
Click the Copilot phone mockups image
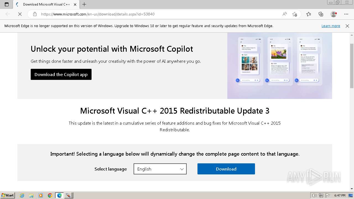280,66
